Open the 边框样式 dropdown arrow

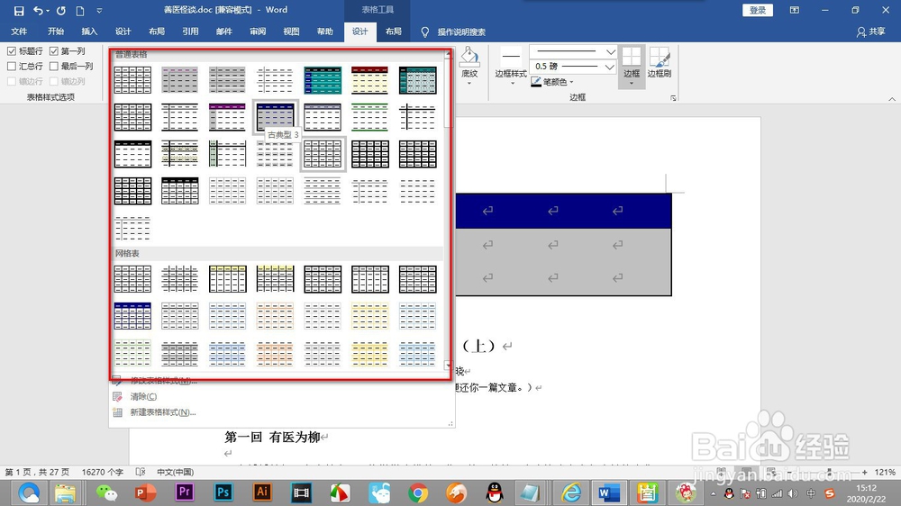point(512,84)
